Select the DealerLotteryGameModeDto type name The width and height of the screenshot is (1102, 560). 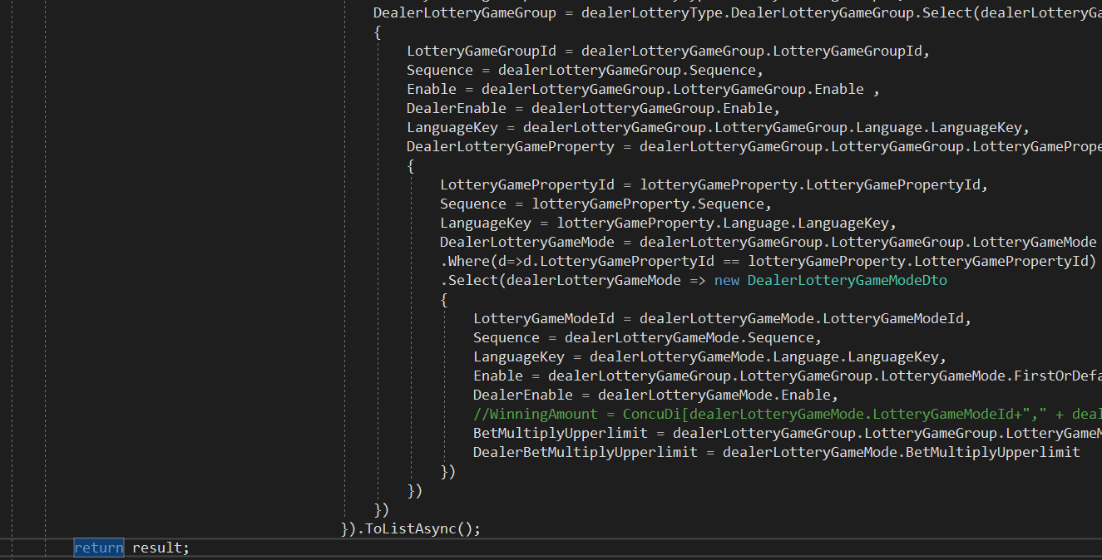pyautogui.click(x=847, y=280)
